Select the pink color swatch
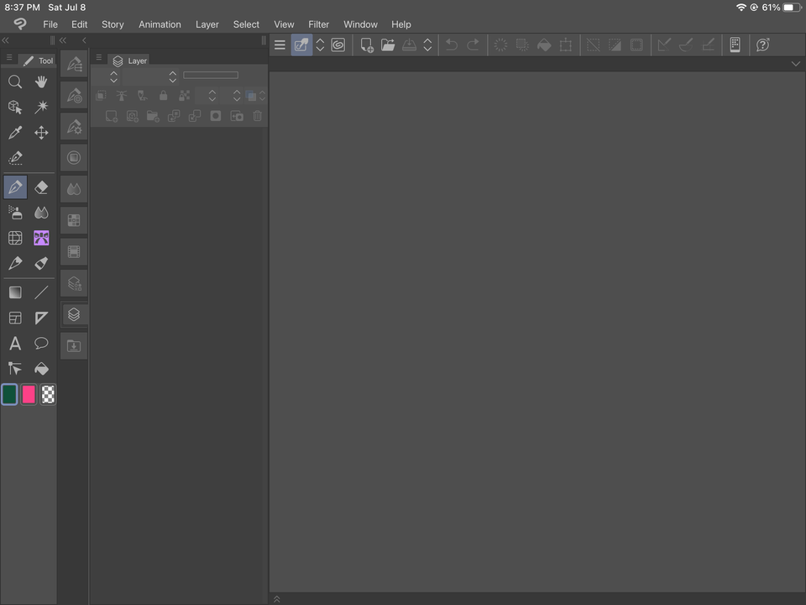Screen dimensions: 806x605 pyautogui.click(x=29, y=394)
